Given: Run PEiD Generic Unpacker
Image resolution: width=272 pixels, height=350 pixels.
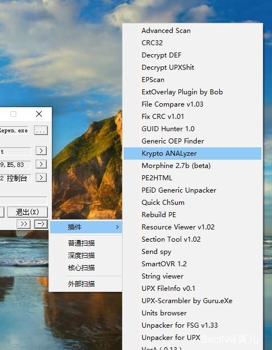Looking at the screenshot, I should [x=192, y=190].
